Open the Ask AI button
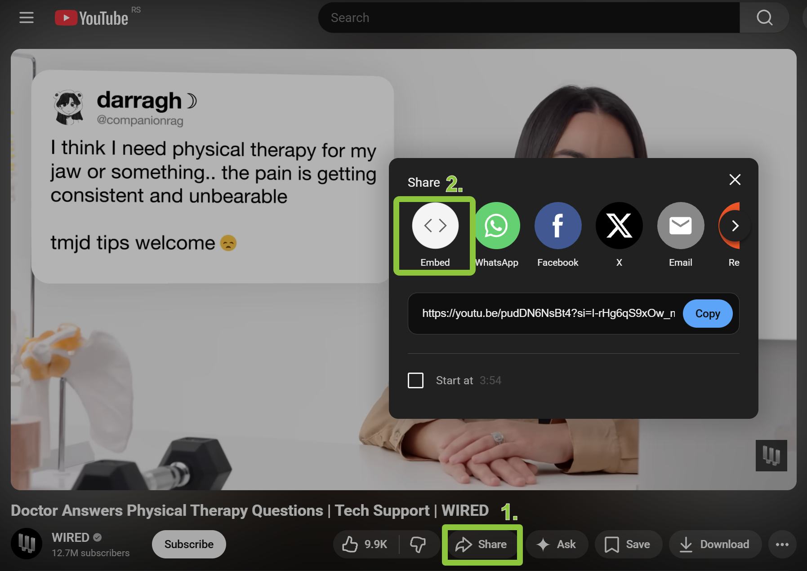 pos(557,544)
